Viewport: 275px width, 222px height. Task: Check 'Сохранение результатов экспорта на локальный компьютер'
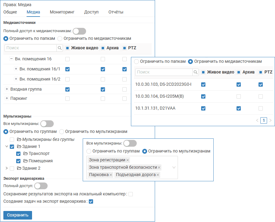tap(131, 194)
